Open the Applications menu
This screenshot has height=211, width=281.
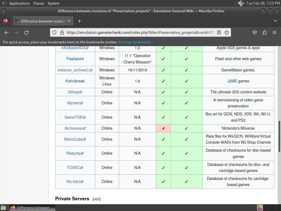[19, 3]
